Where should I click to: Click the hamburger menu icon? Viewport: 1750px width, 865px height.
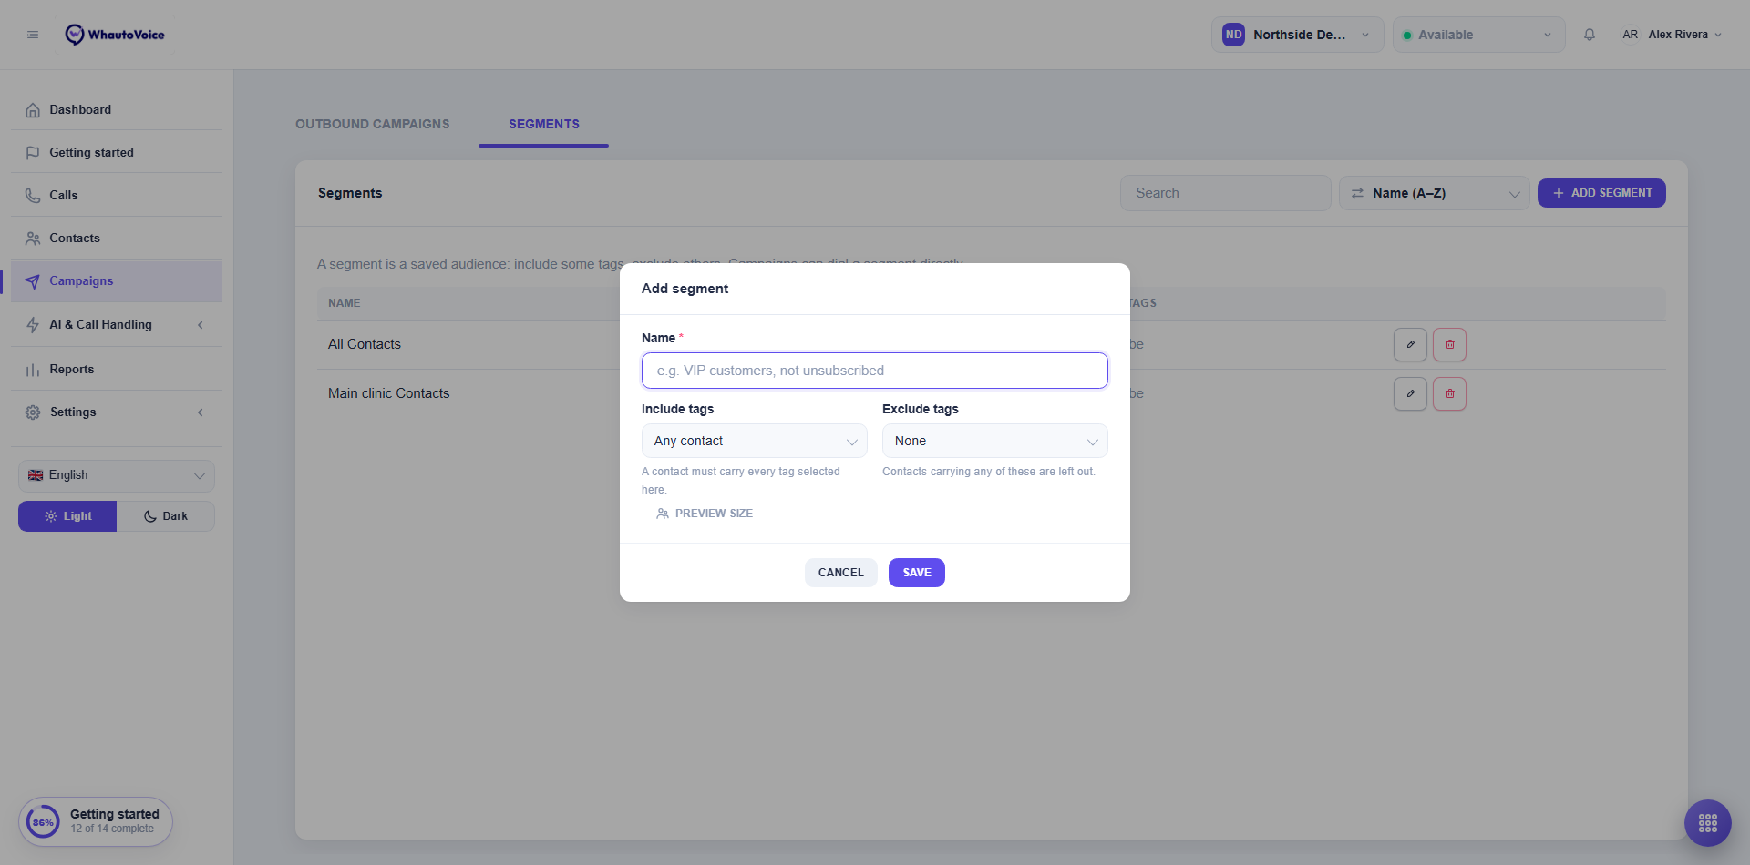point(33,35)
